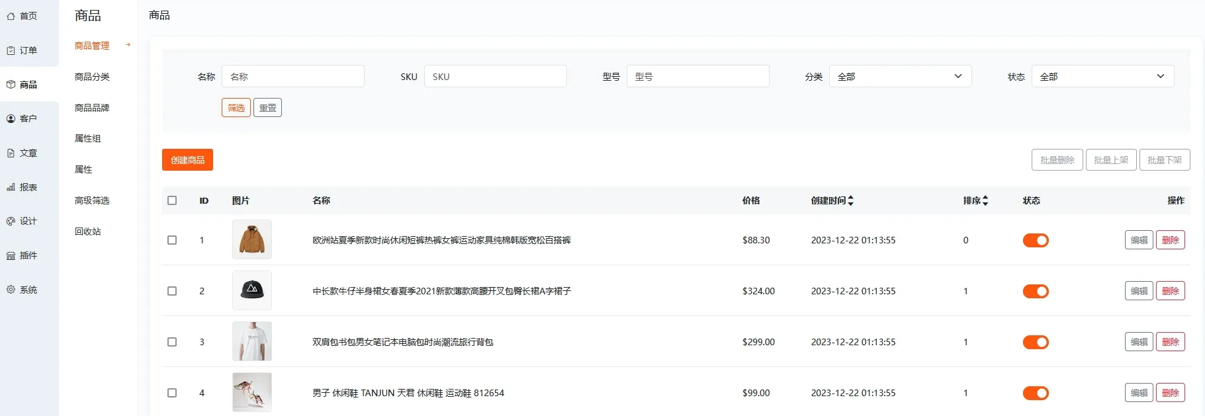Click the brown jacket product thumbnail
Viewport: 1205px width, 416px height.
252,239
